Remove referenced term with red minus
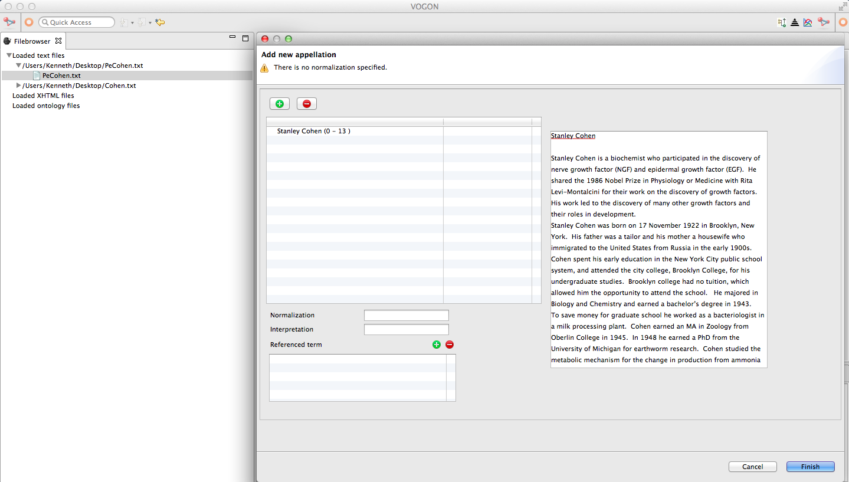The image size is (849, 482). pos(450,345)
